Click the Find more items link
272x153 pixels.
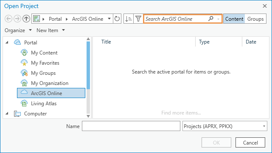coord(181,113)
